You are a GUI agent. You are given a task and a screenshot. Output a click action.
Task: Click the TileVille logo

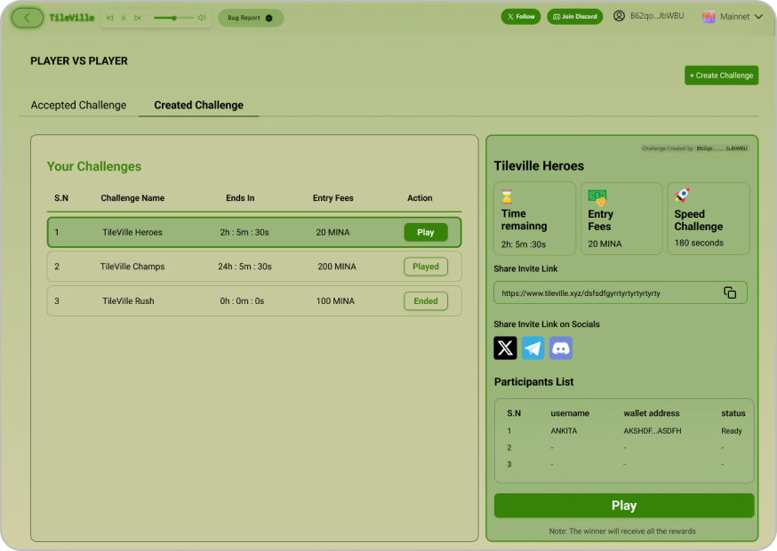[x=72, y=18]
